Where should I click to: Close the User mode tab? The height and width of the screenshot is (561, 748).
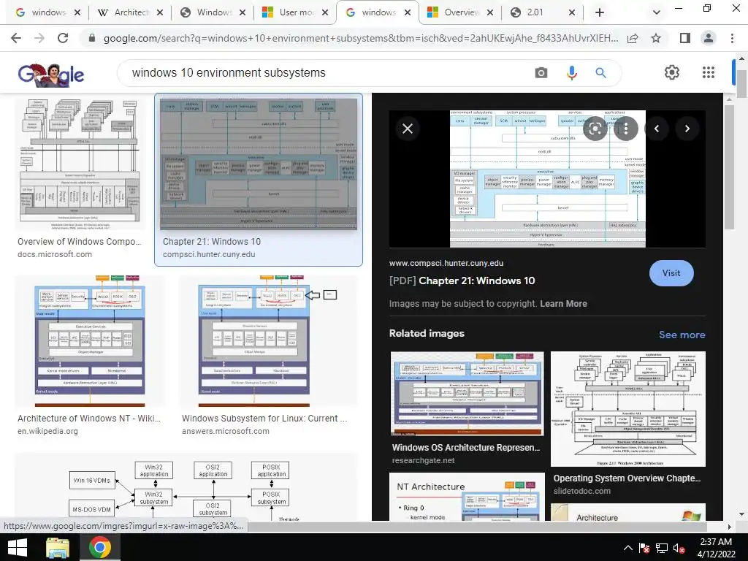325,12
